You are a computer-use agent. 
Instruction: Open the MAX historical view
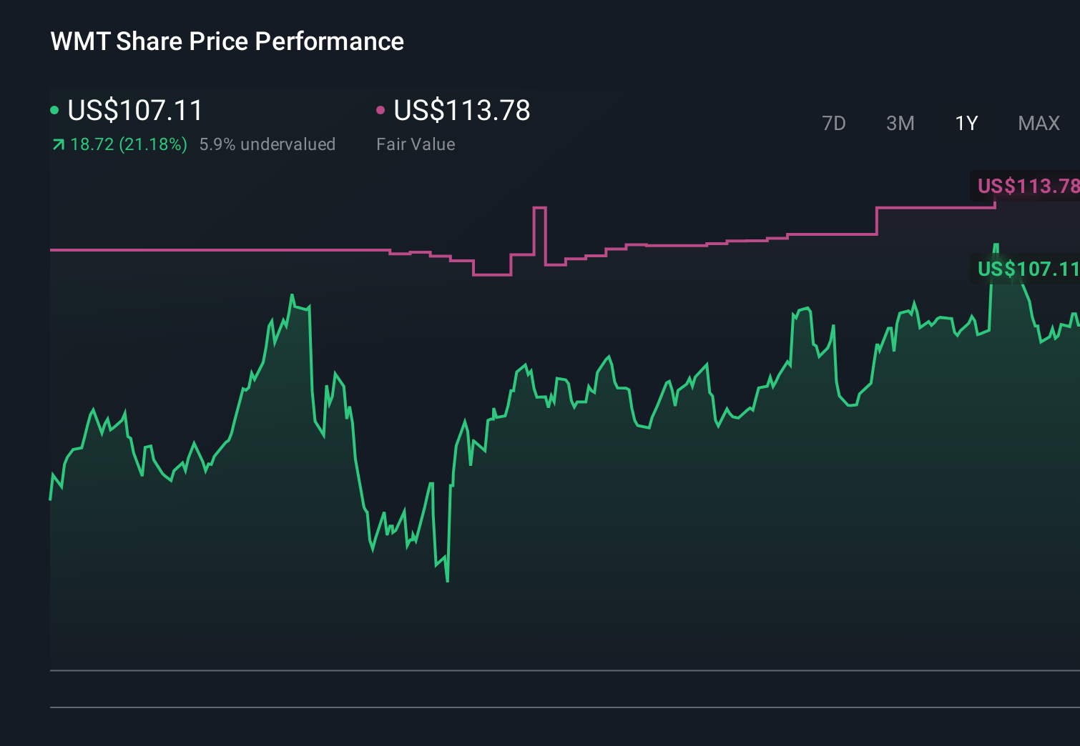(1038, 123)
